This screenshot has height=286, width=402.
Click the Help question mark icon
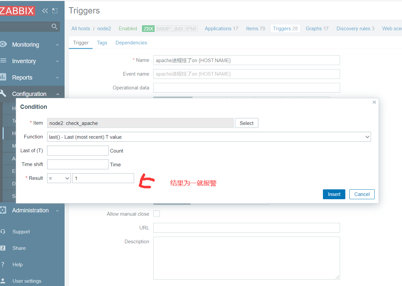pos(3,264)
